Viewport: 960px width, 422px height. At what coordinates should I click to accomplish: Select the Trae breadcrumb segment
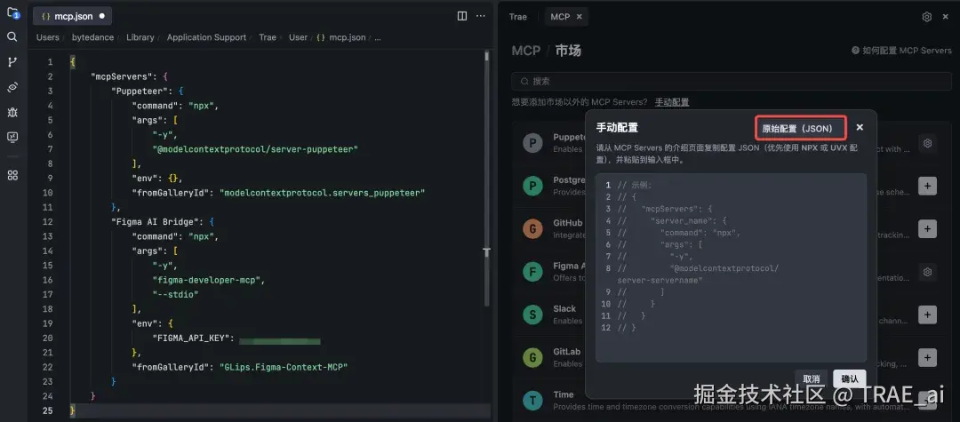[268, 37]
